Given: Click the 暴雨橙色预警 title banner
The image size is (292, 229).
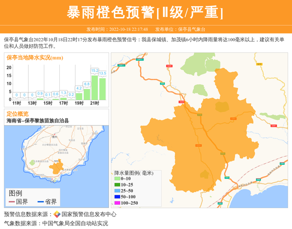Looking at the screenshot, I should [146, 13].
